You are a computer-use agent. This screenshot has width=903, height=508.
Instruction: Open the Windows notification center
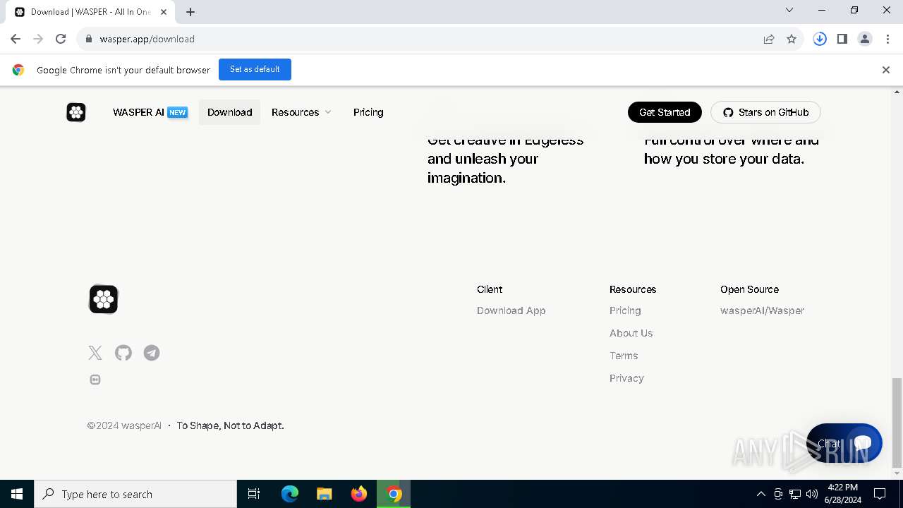(880, 494)
